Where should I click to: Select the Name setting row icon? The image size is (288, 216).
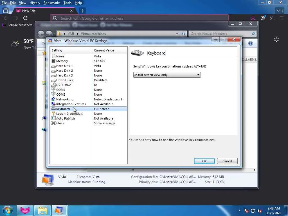pos(53,56)
